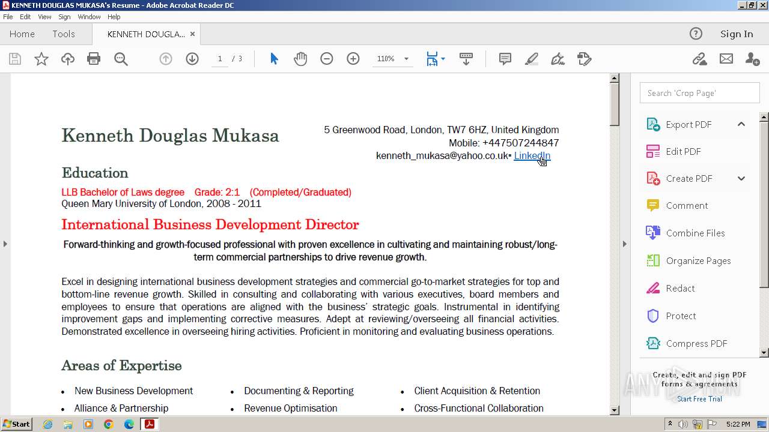Open the find text magnifier tool

pyautogui.click(x=121, y=59)
